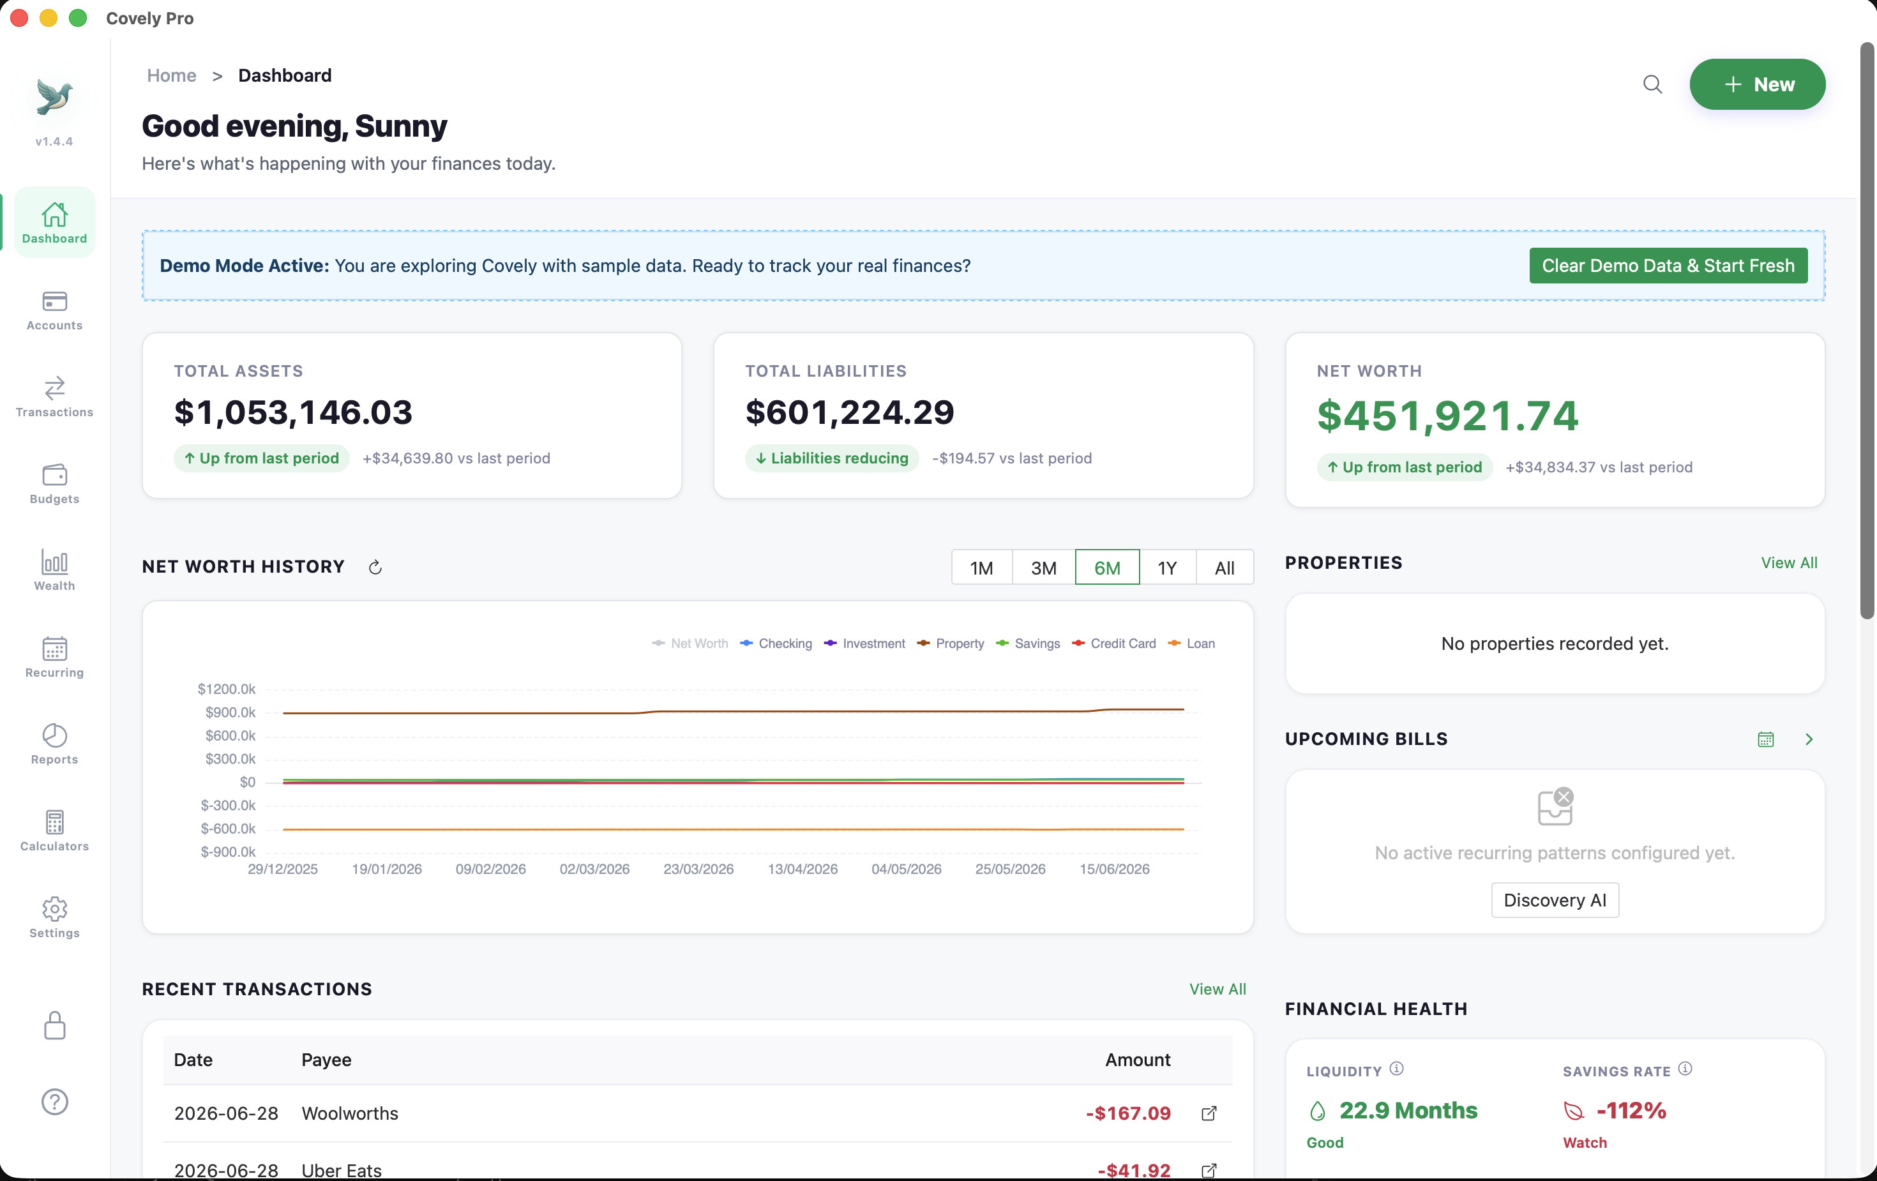1877x1181 pixels.
Task: Click the liquidity droplet icon
Action: tap(1316, 1110)
